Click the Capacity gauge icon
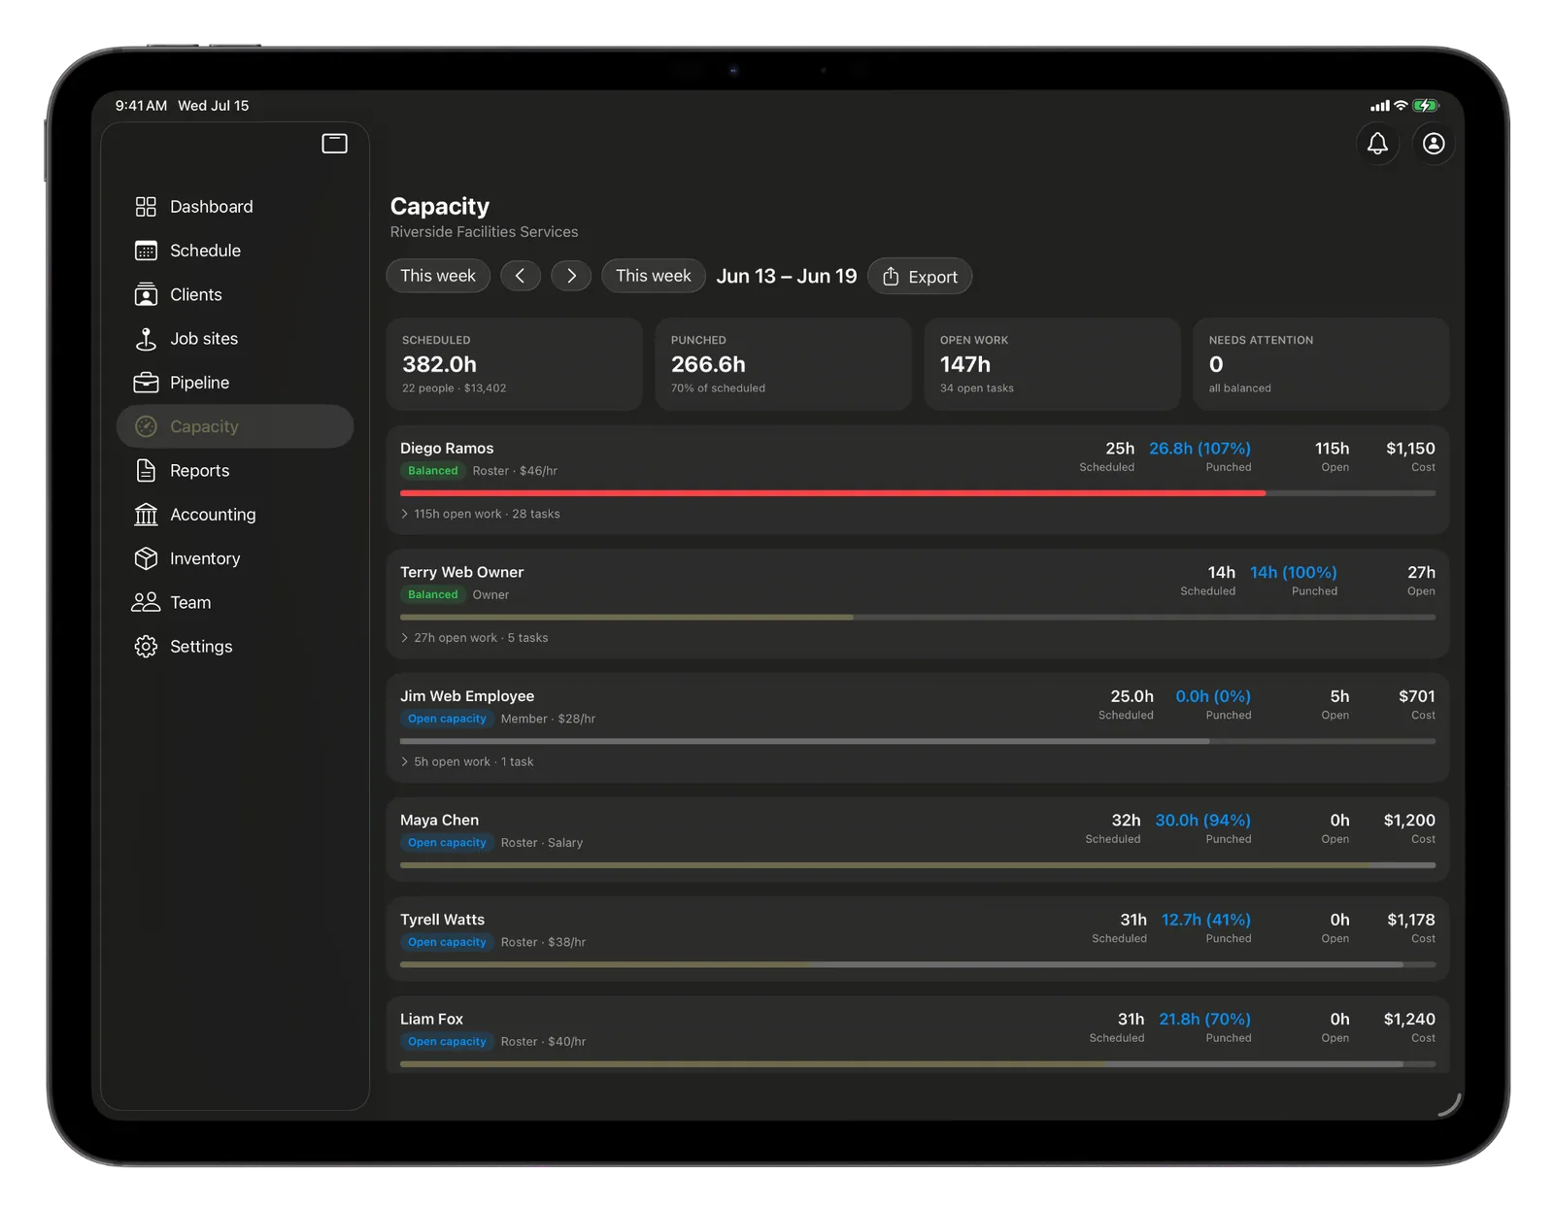This screenshot has width=1554, height=1209. click(146, 426)
